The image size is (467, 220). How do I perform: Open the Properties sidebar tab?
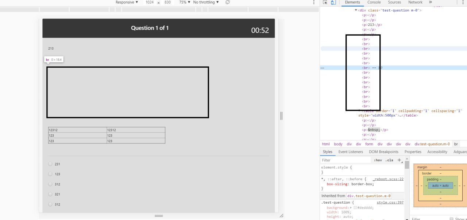[x=413, y=152]
